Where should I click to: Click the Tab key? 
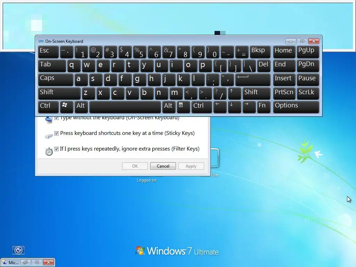point(52,66)
